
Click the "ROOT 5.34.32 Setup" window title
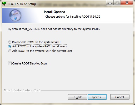[22, 4]
